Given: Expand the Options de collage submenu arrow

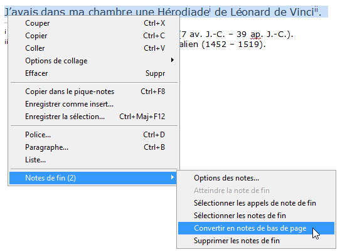Looking at the screenshot, I should (x=172, y=60).
